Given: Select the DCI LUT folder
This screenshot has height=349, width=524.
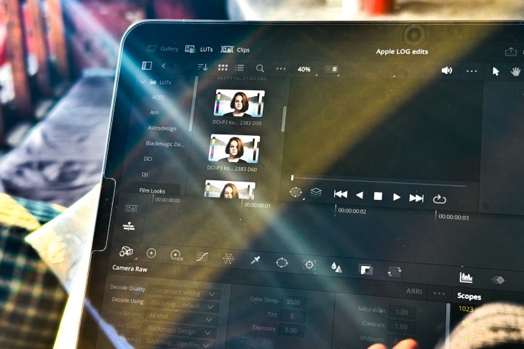Looking at the screenshot, I should tap(148, 159).
